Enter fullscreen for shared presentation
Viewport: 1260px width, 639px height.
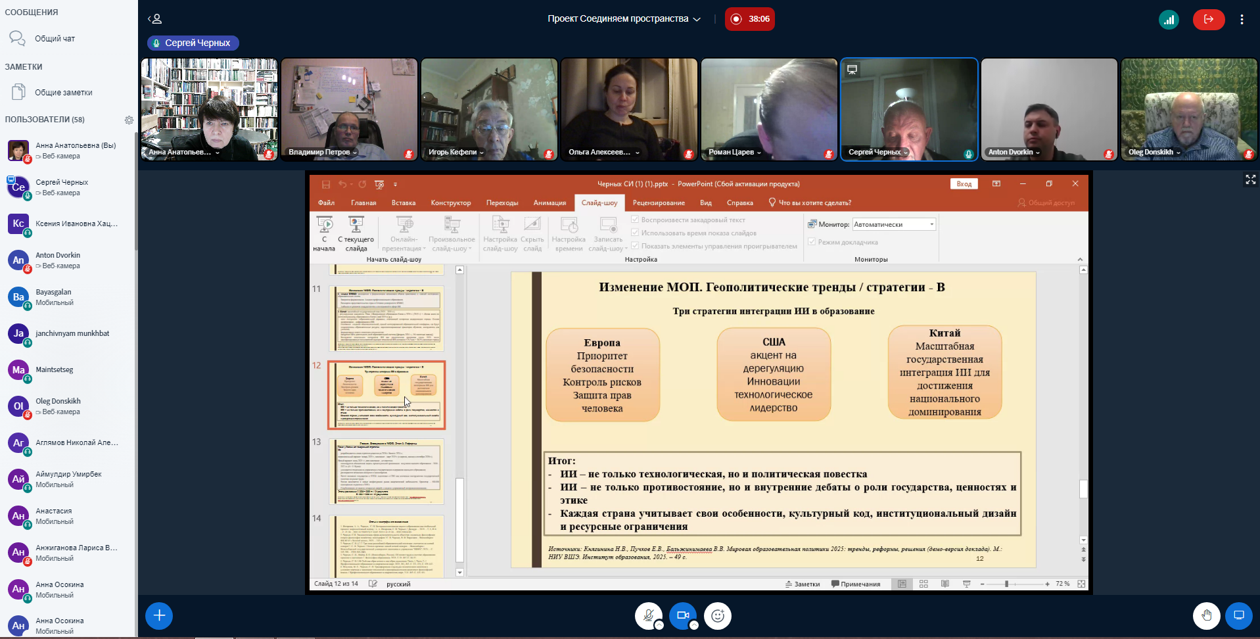point(1250,179)
